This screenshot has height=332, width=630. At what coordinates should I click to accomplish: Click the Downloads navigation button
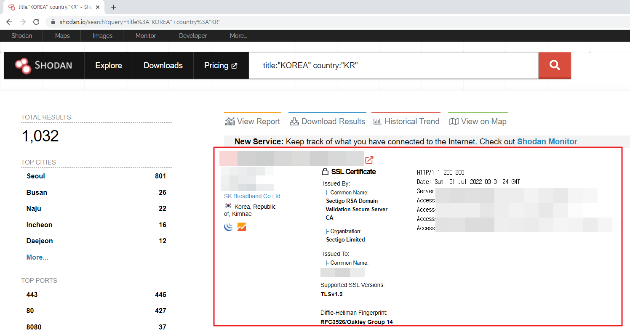(163, 65)
